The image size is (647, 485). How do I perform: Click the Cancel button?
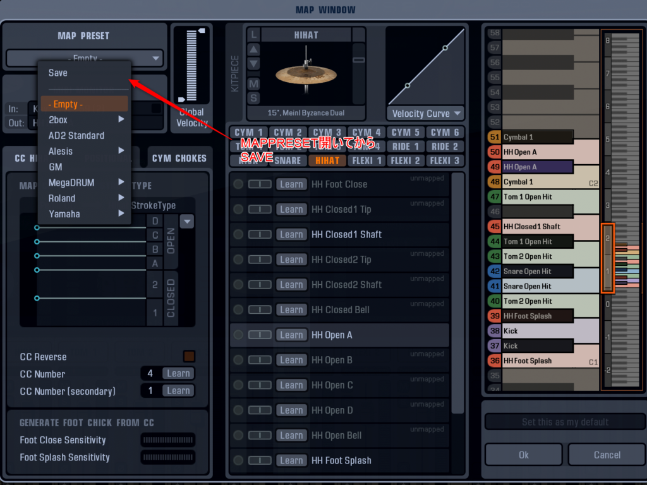[x=607, y=455]
